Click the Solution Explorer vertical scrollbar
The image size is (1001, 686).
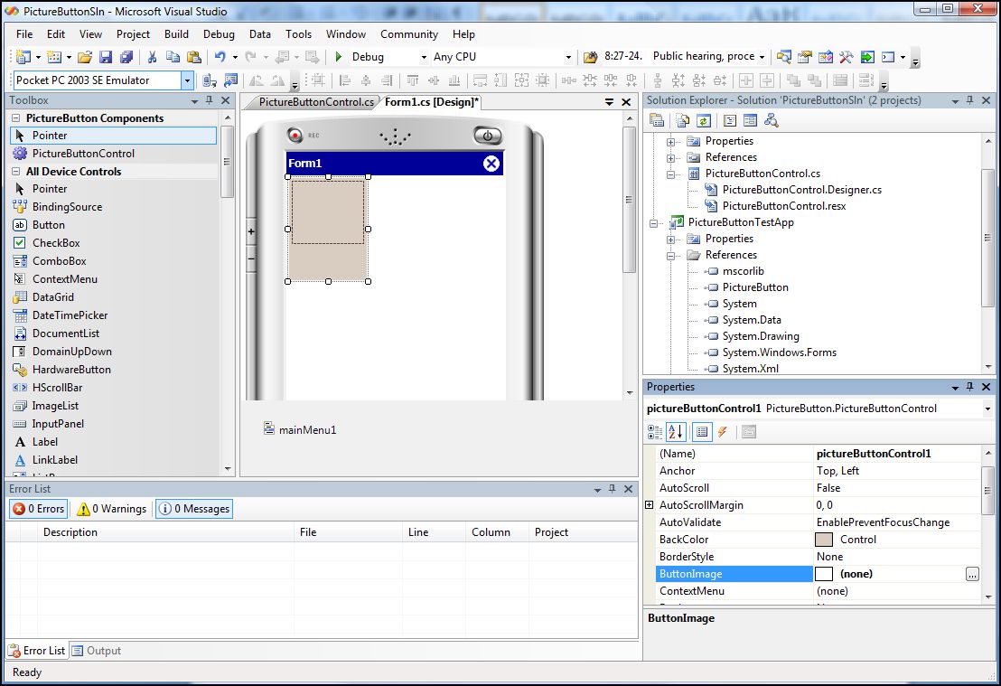click(988, 252)
